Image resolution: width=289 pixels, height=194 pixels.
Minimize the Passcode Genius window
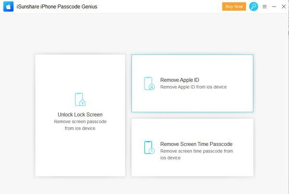(x=274, y=7)
